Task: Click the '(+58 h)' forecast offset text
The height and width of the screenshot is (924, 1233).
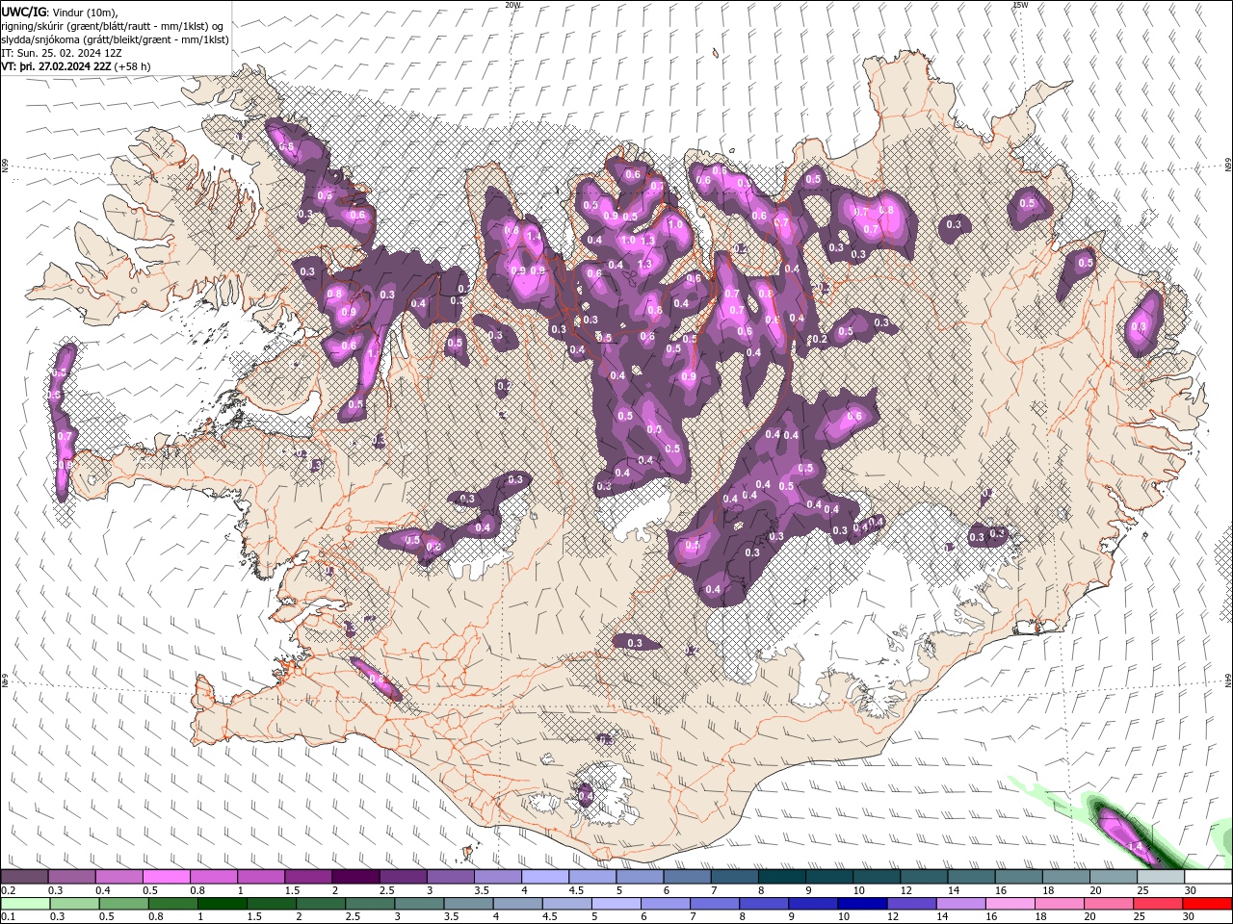Action: tap(132, 66)
